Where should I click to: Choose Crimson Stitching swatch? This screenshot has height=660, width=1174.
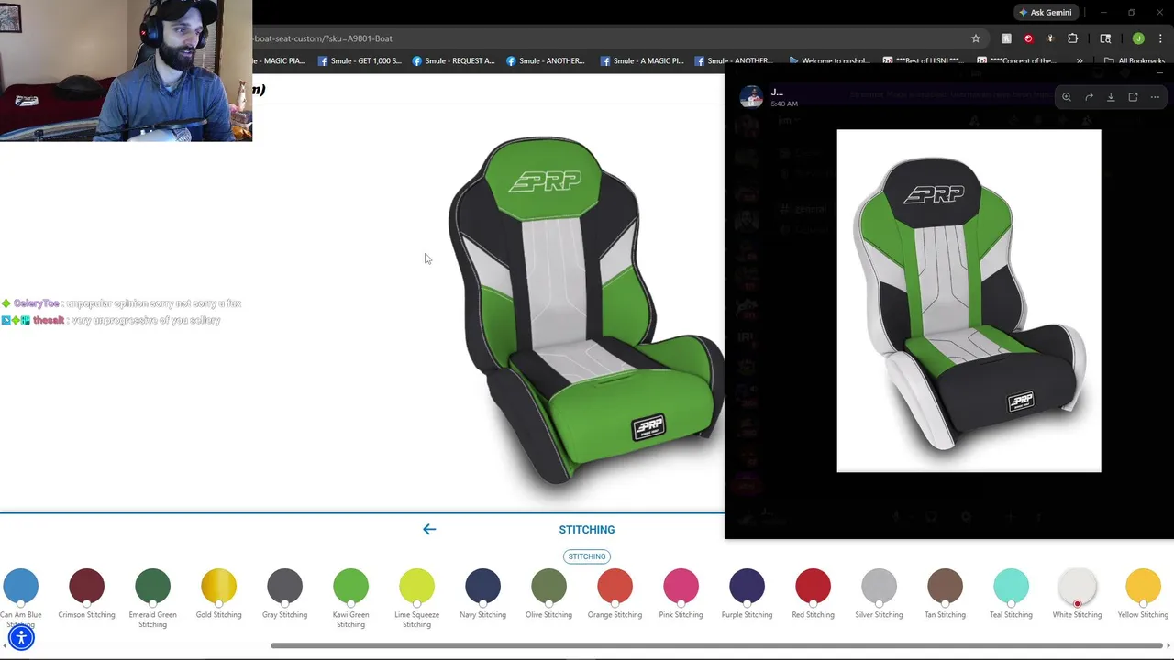pos(86,587)
